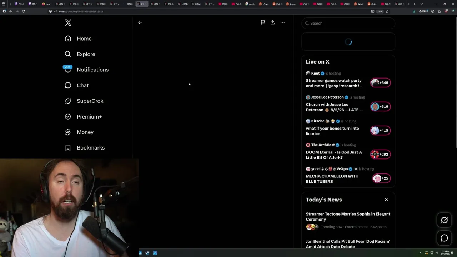This screenshot has height=257, width=457.
Task: Click the Knut host name
Action: pos(315,73)
